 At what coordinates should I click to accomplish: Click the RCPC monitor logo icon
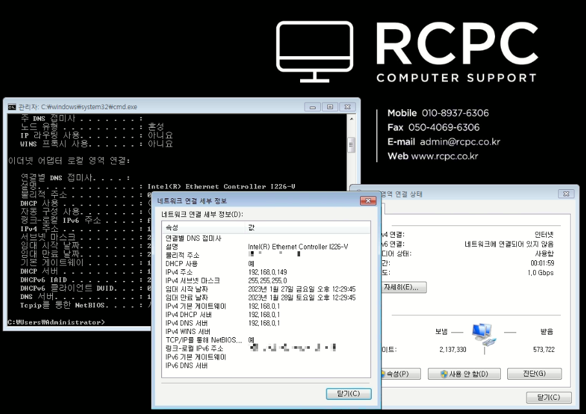315,52
